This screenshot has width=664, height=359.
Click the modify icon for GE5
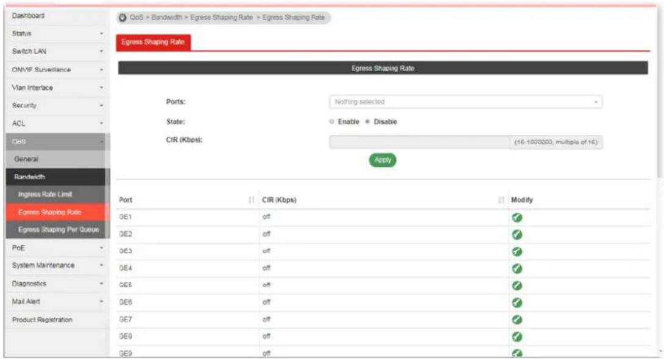point(517,285)
